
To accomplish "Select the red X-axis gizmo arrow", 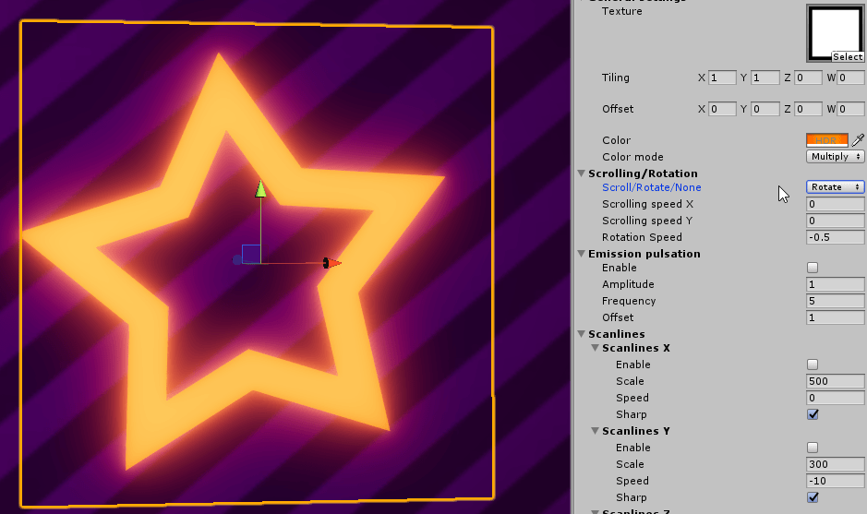I will [332, 263].
